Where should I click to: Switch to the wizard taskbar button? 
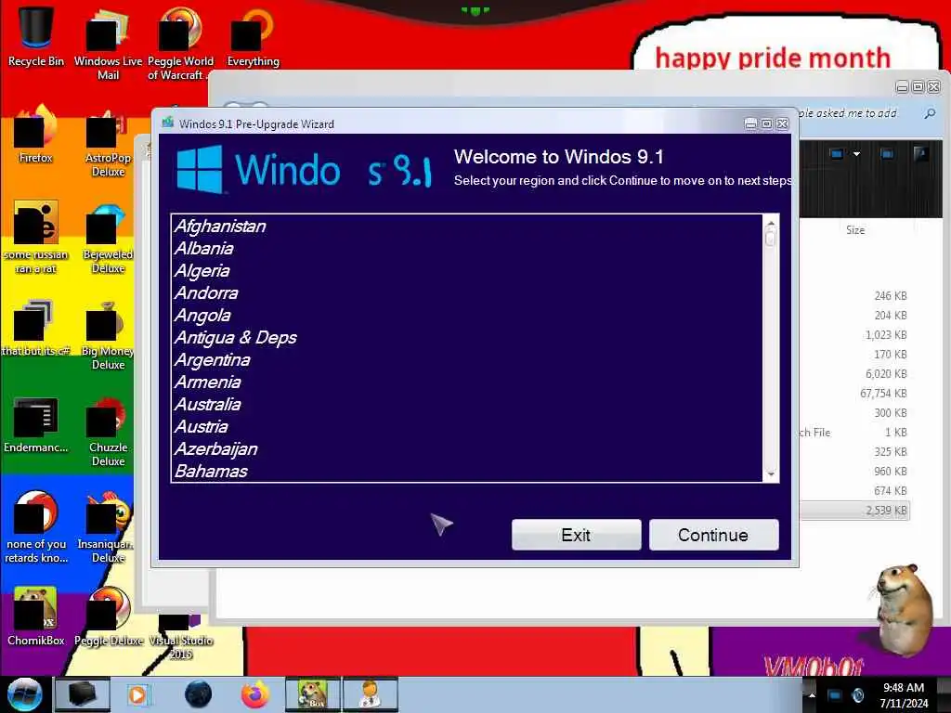[x=370, y=694]
